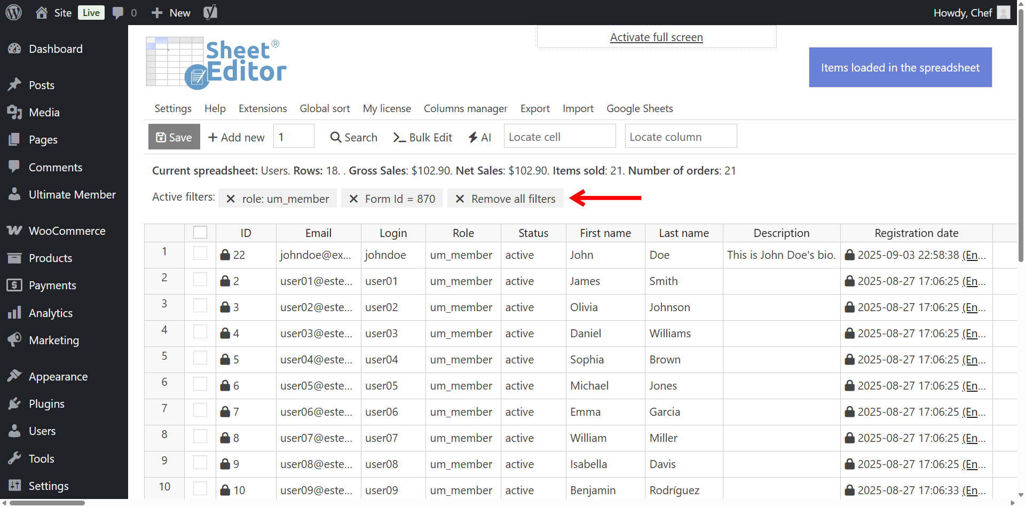
Task: Open the Search tool
Action: point(354,137)
